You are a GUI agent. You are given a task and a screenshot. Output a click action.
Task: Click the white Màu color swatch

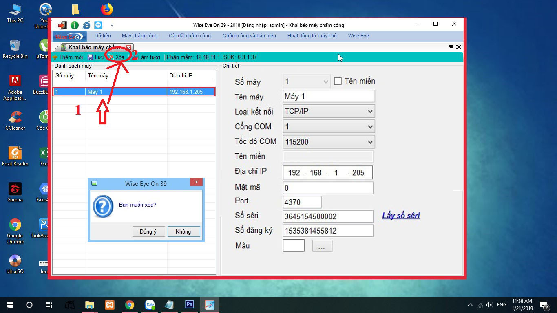tap(294, 245)
